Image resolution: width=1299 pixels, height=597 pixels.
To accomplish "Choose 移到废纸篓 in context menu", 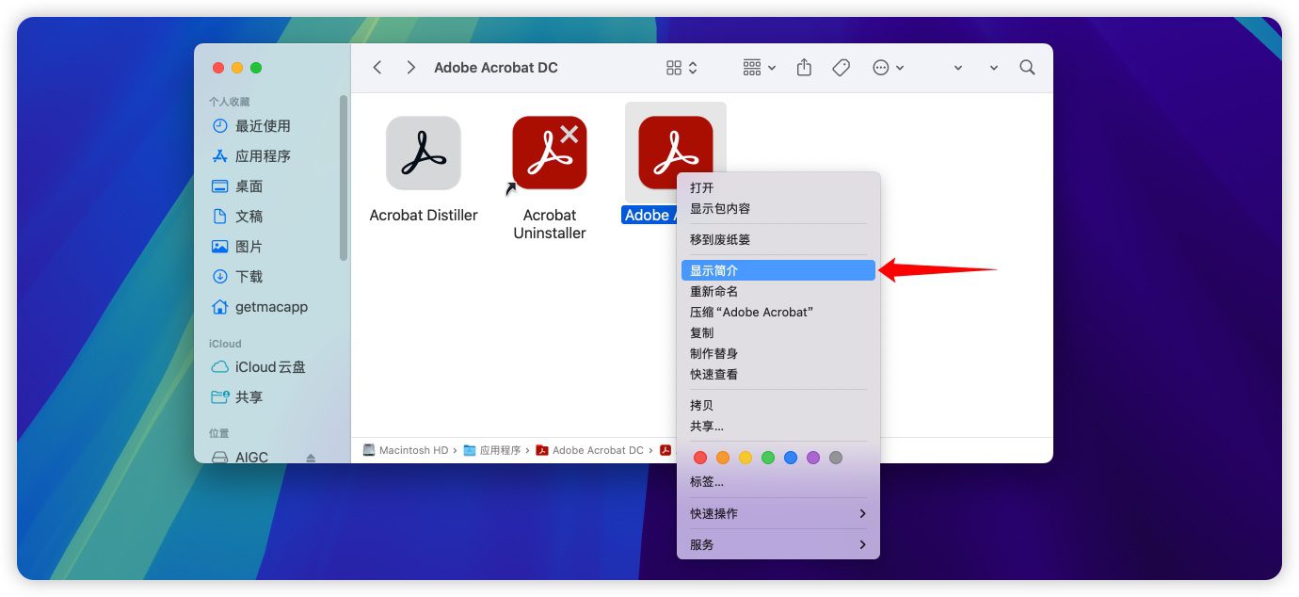I will click(720, 239).
